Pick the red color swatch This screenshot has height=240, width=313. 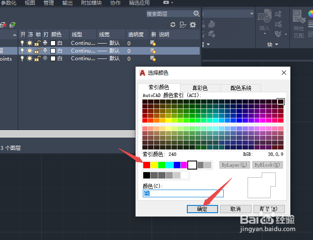[147, 165]
